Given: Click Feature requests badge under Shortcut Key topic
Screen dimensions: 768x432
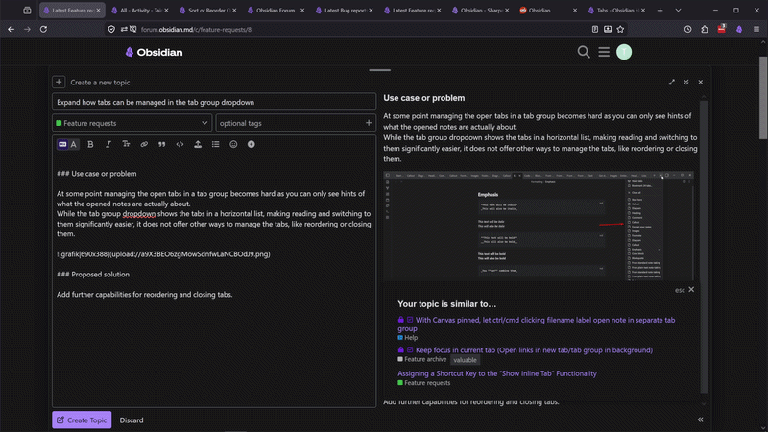Looking at the screenshot, I should click(x=423, y=383).
